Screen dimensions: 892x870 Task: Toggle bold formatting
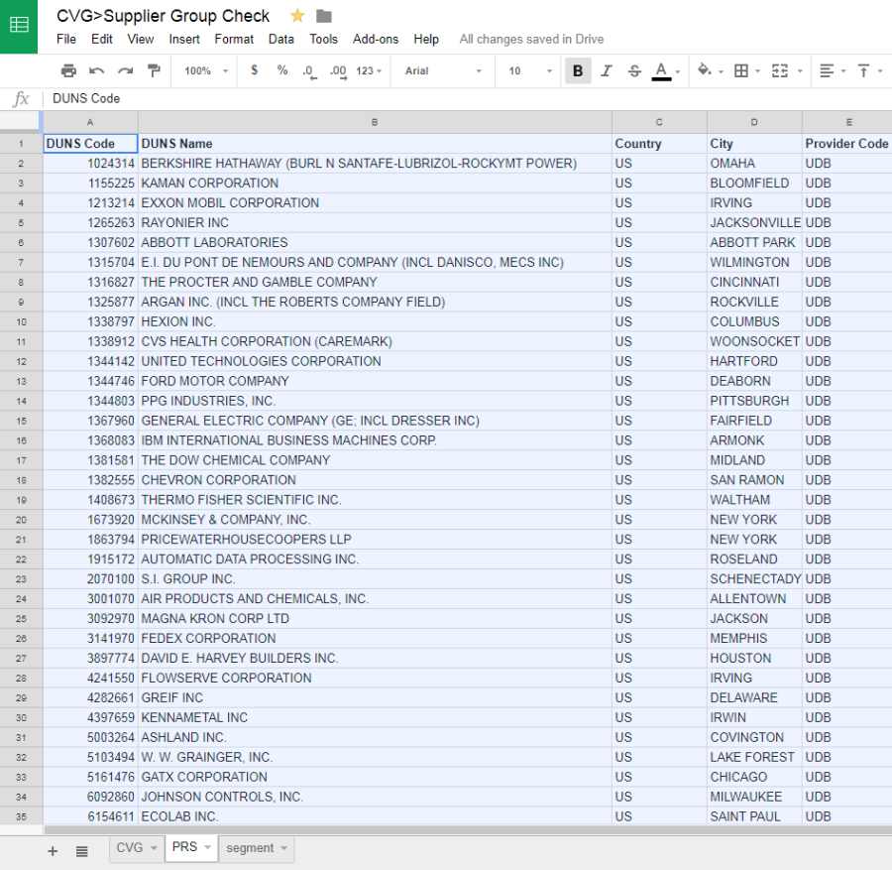[x=578, y=70]
